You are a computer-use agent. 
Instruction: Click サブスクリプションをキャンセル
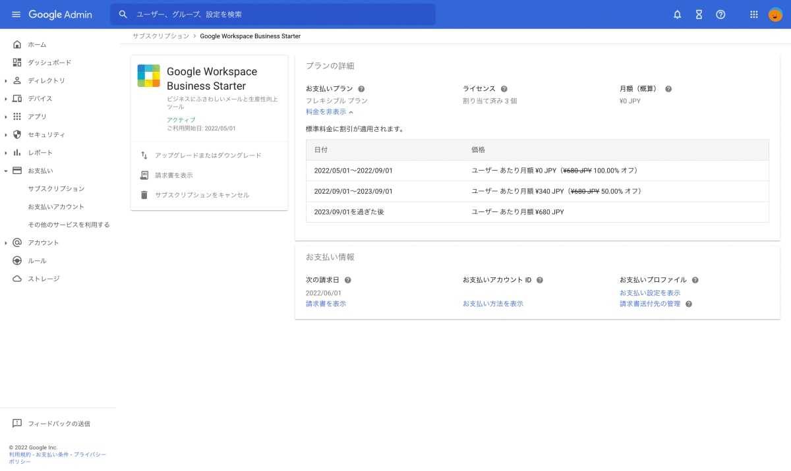pyautogui.click(x=202, y=195)
